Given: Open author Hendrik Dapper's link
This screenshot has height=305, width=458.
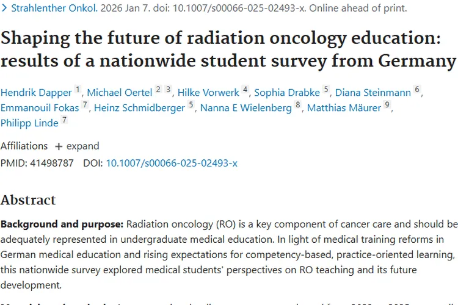Looking at the screenshot, I should [x=36, y=93].
